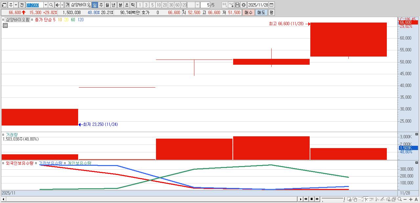Save chart with the floppy disk icon
The image size is (420, 203).
coord(237,5)
